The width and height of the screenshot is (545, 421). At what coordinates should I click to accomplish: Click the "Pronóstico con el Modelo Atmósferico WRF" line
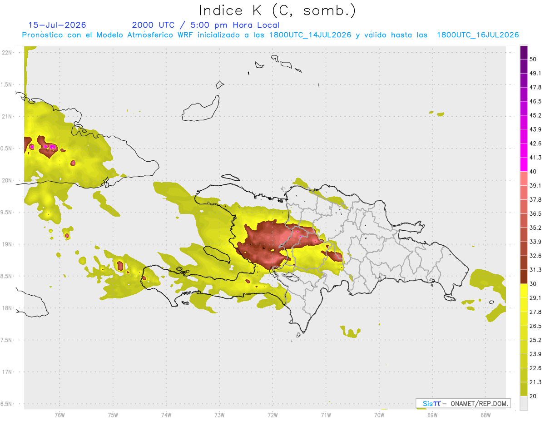271,35
